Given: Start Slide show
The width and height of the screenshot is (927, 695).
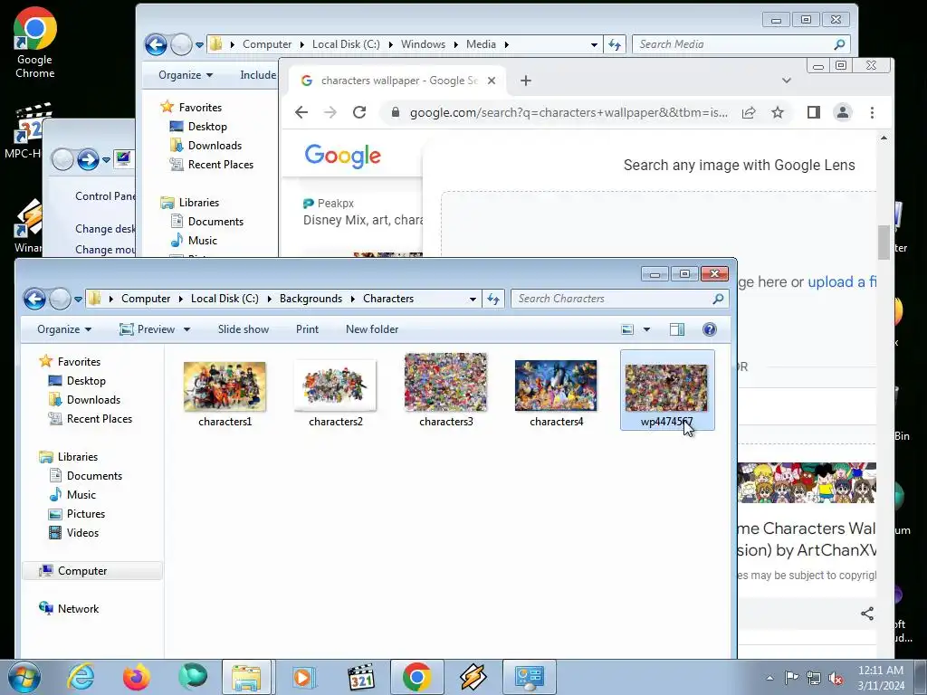Looking at the screenshot, I should (x=243, y=329).
